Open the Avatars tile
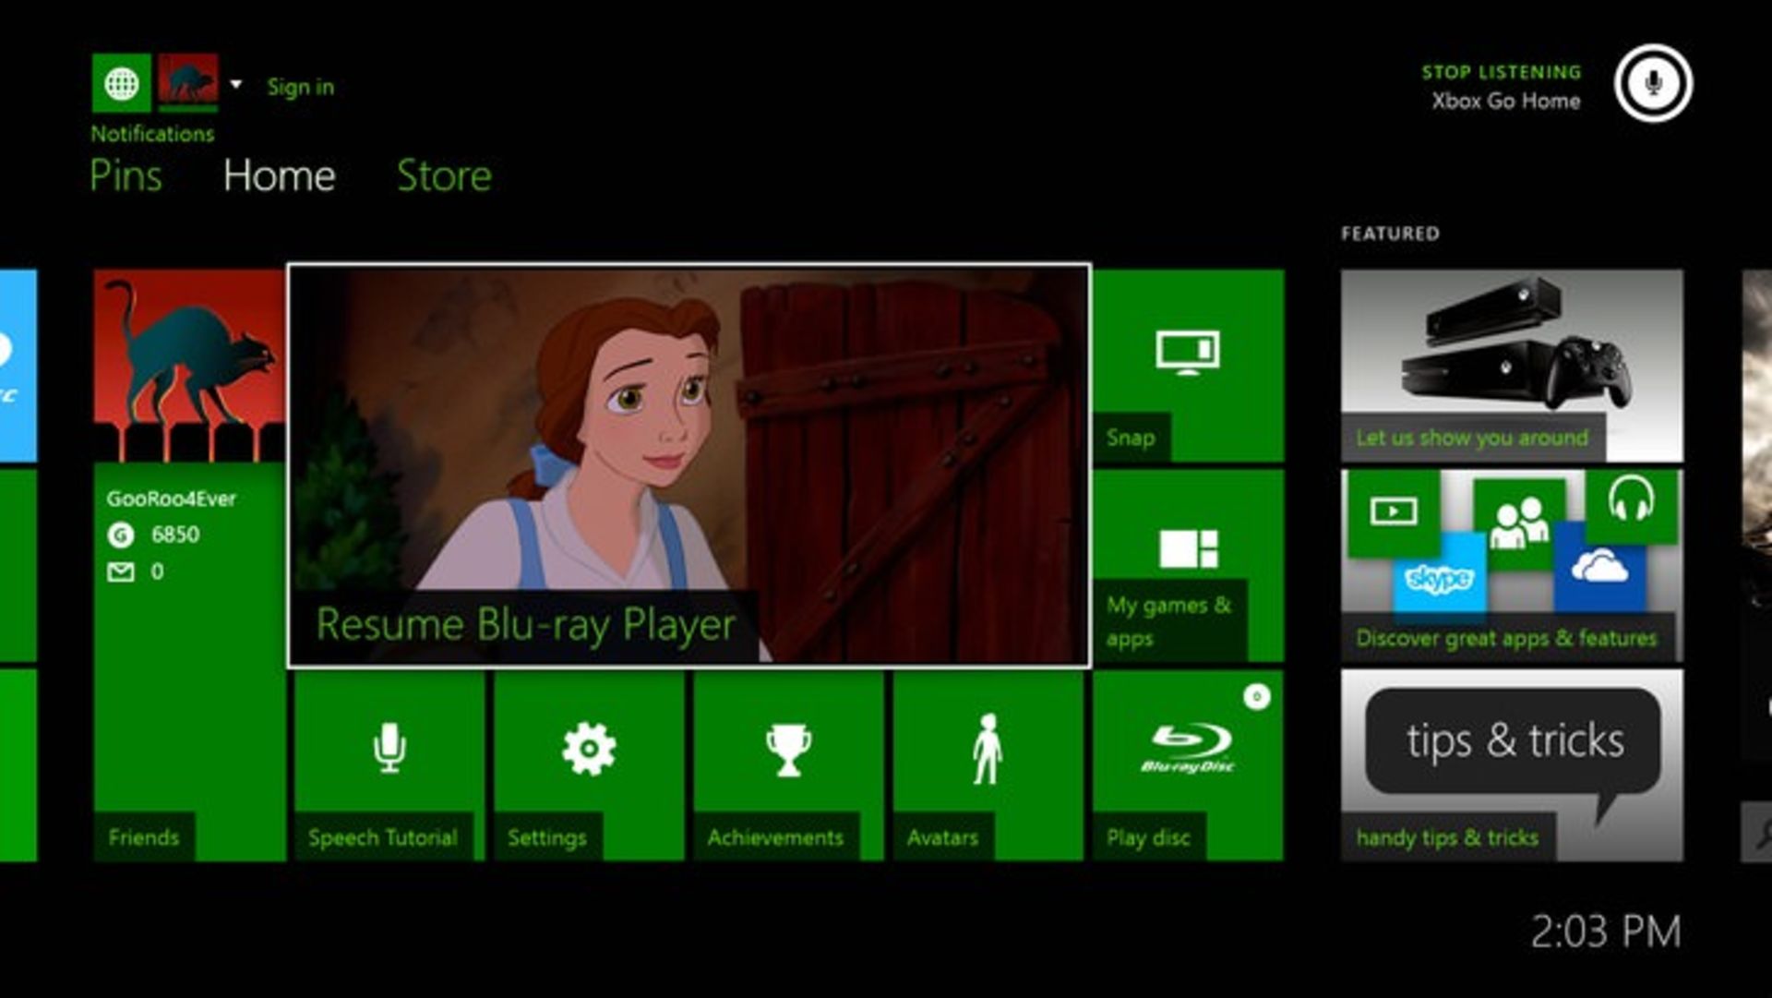Image resolution: width=1772 pixels, height=998 pixels. click(988, 766)
